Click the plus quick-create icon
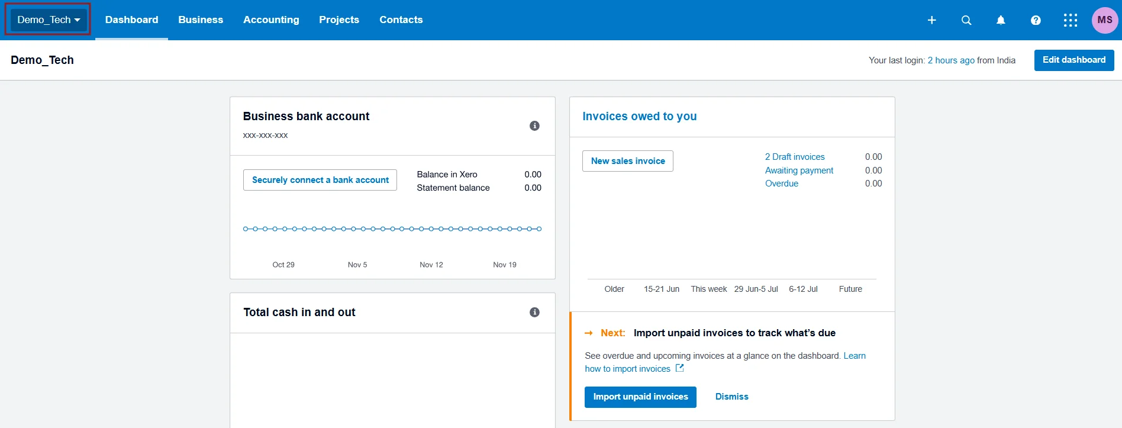 point(931,20)
